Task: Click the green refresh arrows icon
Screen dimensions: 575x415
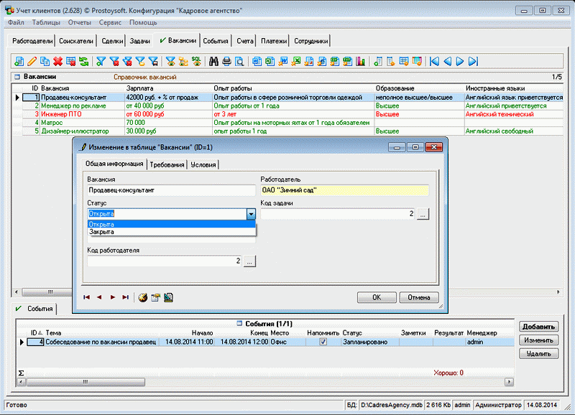Action: coord(84,62)
